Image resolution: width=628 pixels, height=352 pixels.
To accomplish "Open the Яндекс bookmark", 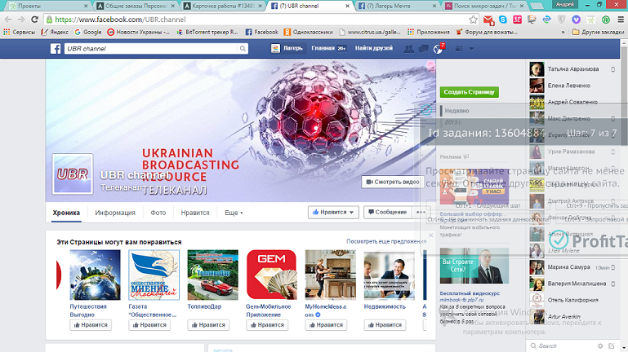I will click(x=55, y=32).
